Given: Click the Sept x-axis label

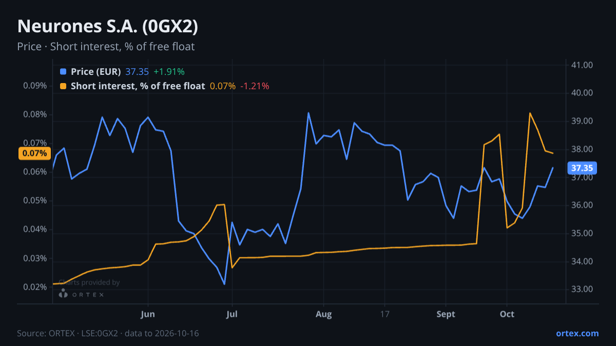Looking at the screenshot, I should pyautogui.click(x=446, y=314).
